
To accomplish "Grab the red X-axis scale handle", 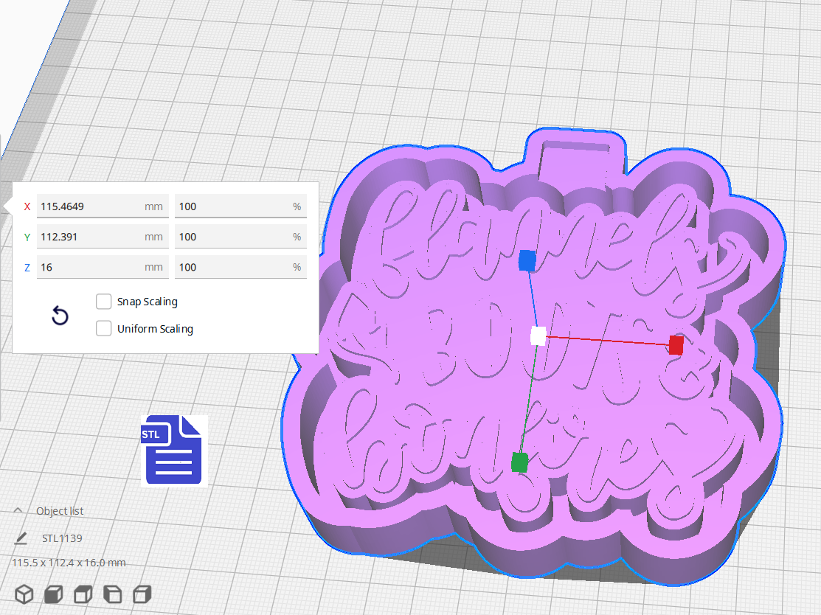I will (x=676, y=345).
